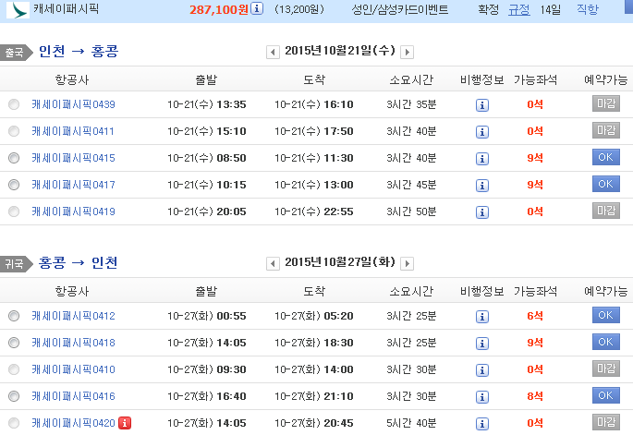633x435 pixels.
Task: Click red alert icon beside flight 0420
Action: coord(125,423)
